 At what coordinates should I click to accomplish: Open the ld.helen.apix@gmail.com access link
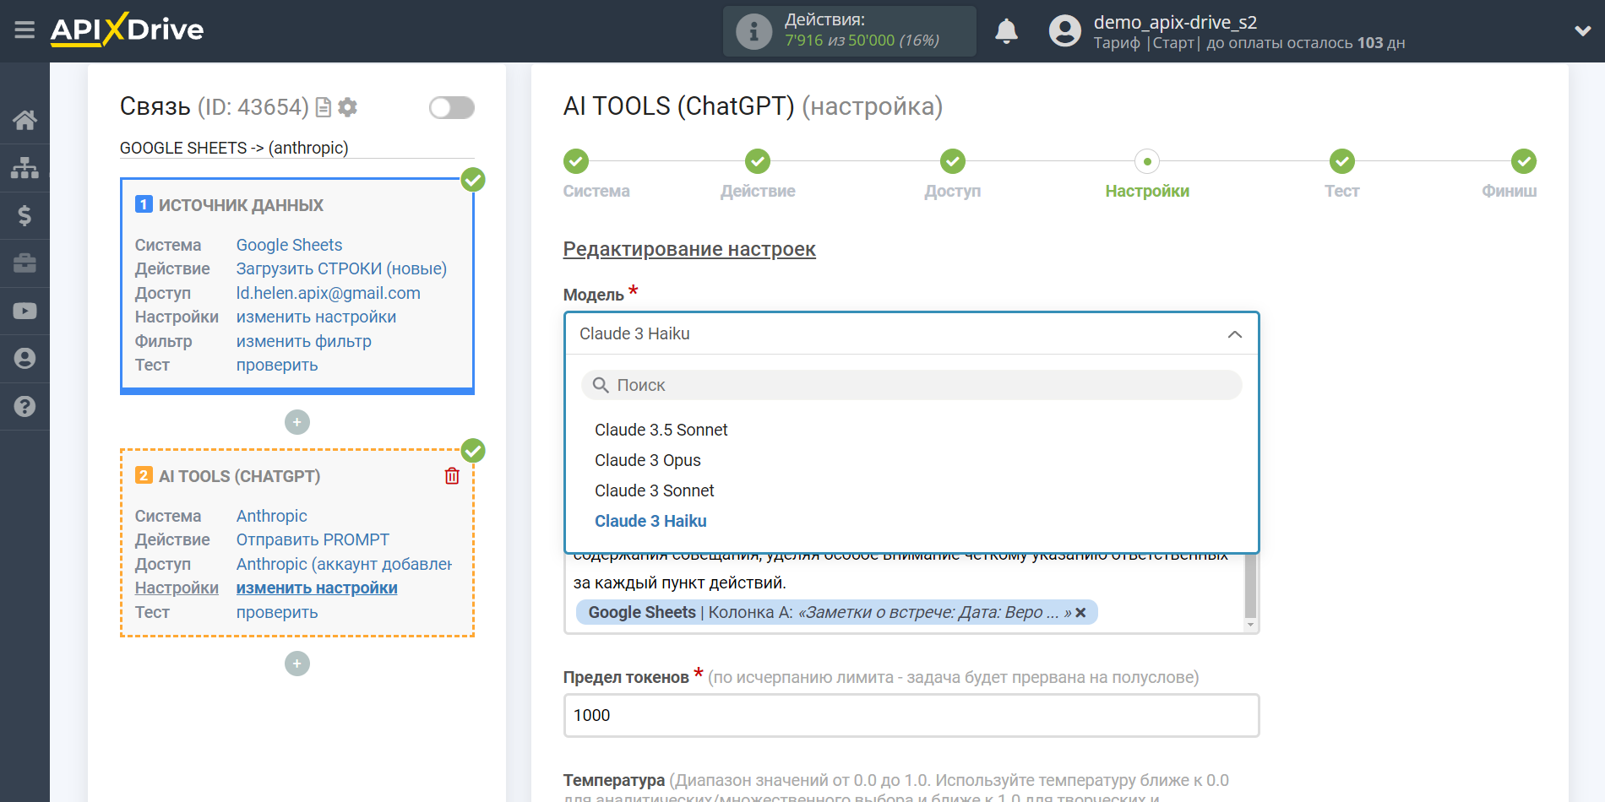[x=328, y=293]
